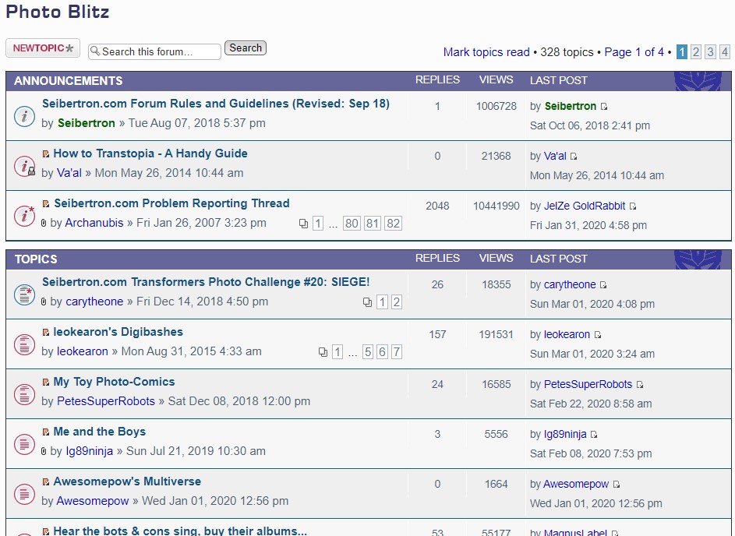Click last post date Sat Feb 08, 2020 7:53 pm
The image size is (735, 536).
591,453
